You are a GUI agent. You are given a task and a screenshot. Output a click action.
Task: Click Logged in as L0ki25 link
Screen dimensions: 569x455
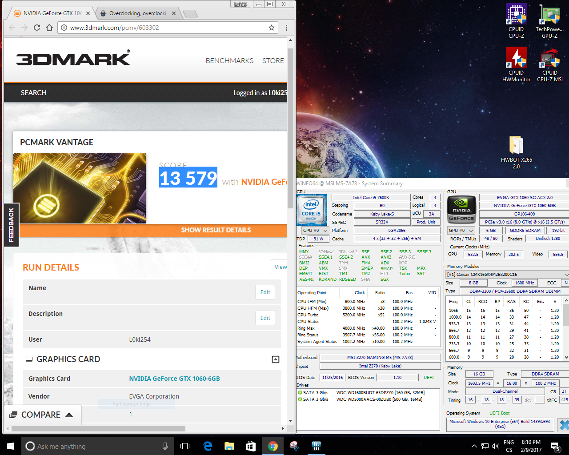[260, 93]
